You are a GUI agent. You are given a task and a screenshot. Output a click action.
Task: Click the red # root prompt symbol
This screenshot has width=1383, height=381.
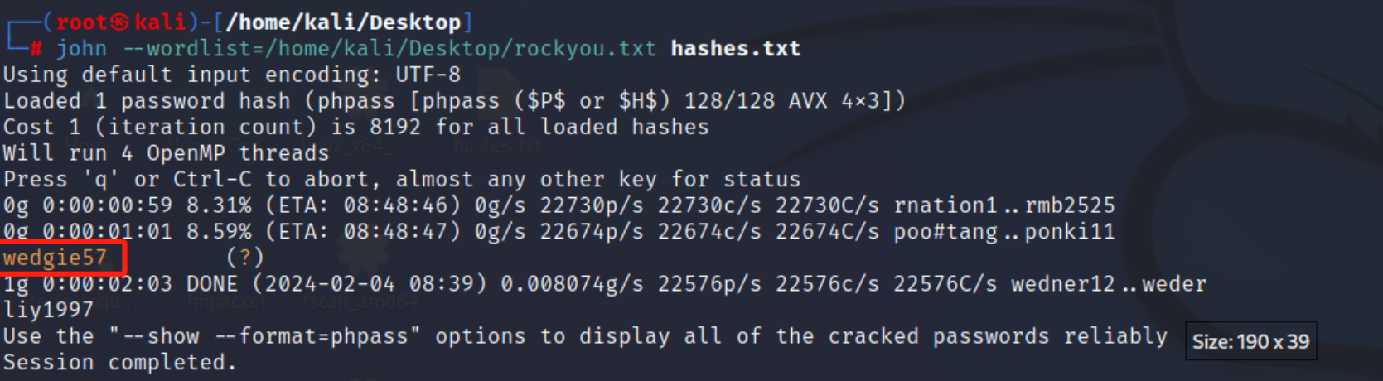[x=36, y=49]
